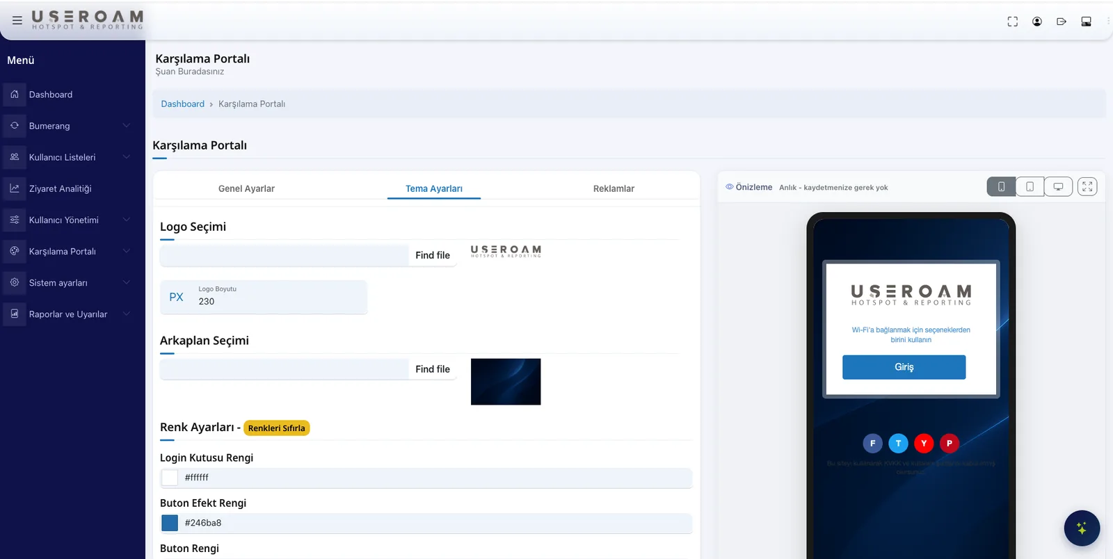This screenshot has height=559, width=1113.
Task: Click the Sistem ayarları gear icon
Action: pyautogui.click(x=15, y=282)
